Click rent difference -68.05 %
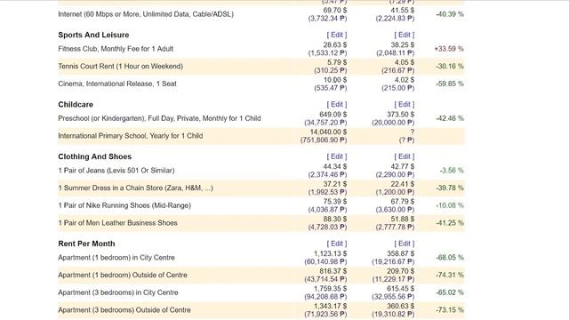The height and width of the screenshot is (320, 569). (x=450, y=258)
